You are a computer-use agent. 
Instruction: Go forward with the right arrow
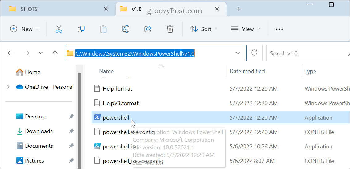(27, 53)
